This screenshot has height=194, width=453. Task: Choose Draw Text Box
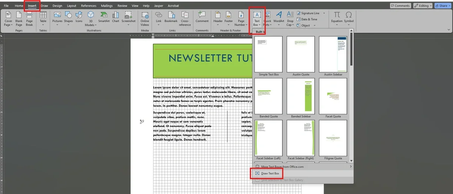[x=303, y=173]
